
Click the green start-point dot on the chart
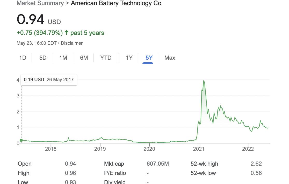point(21,140)
